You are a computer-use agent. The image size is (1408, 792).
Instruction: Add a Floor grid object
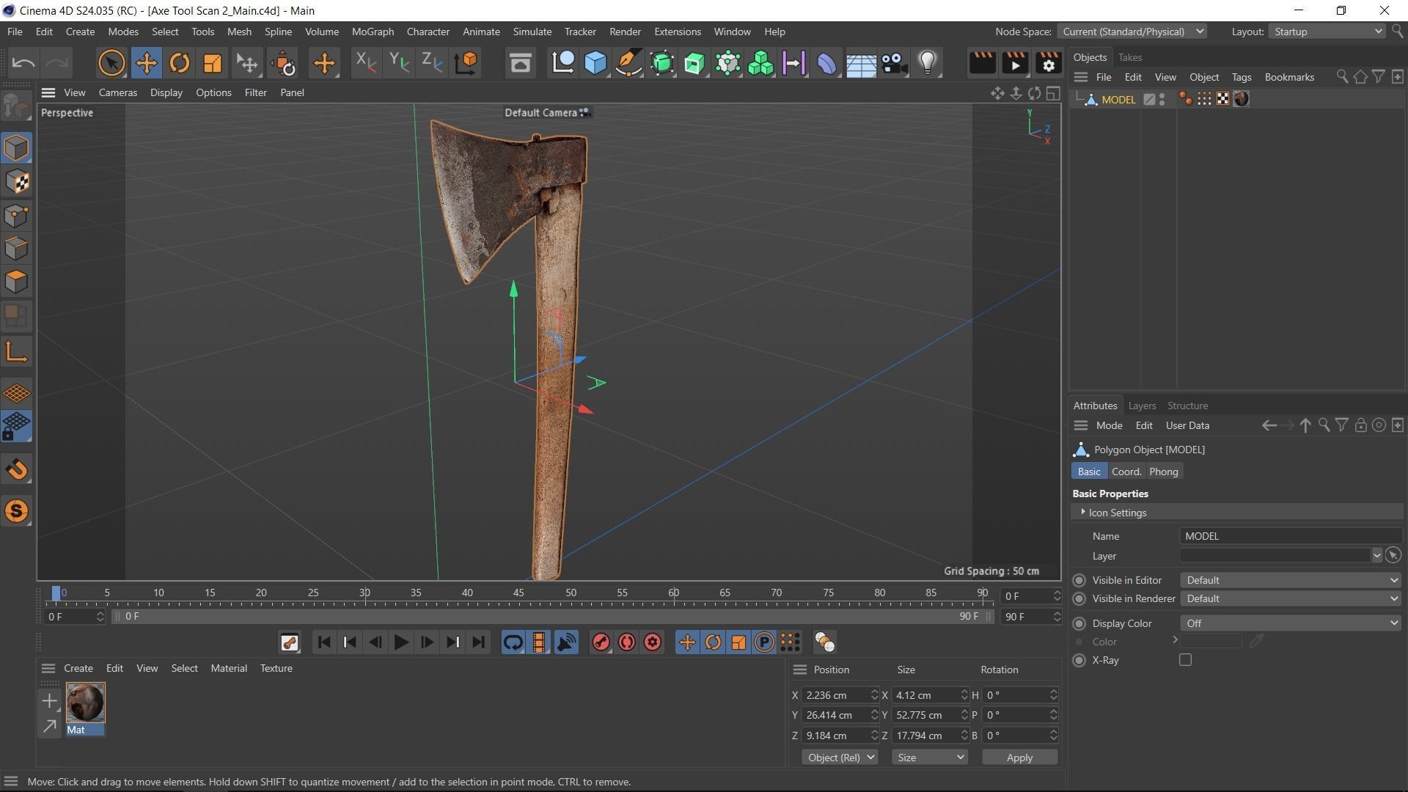(x=860, y=63)
